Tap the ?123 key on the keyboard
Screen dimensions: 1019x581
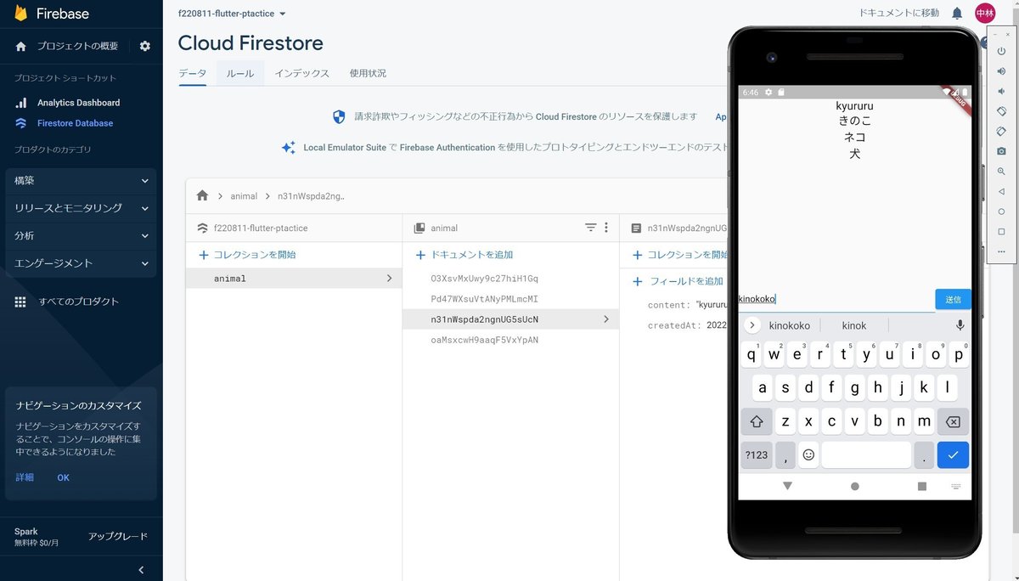757,454
